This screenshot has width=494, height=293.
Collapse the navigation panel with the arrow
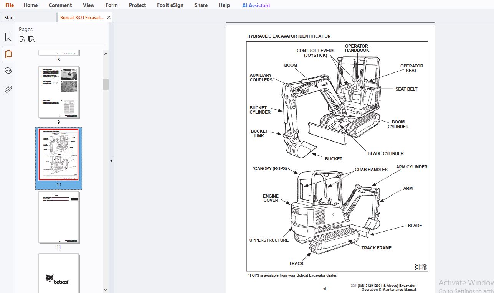pos(111,161)
